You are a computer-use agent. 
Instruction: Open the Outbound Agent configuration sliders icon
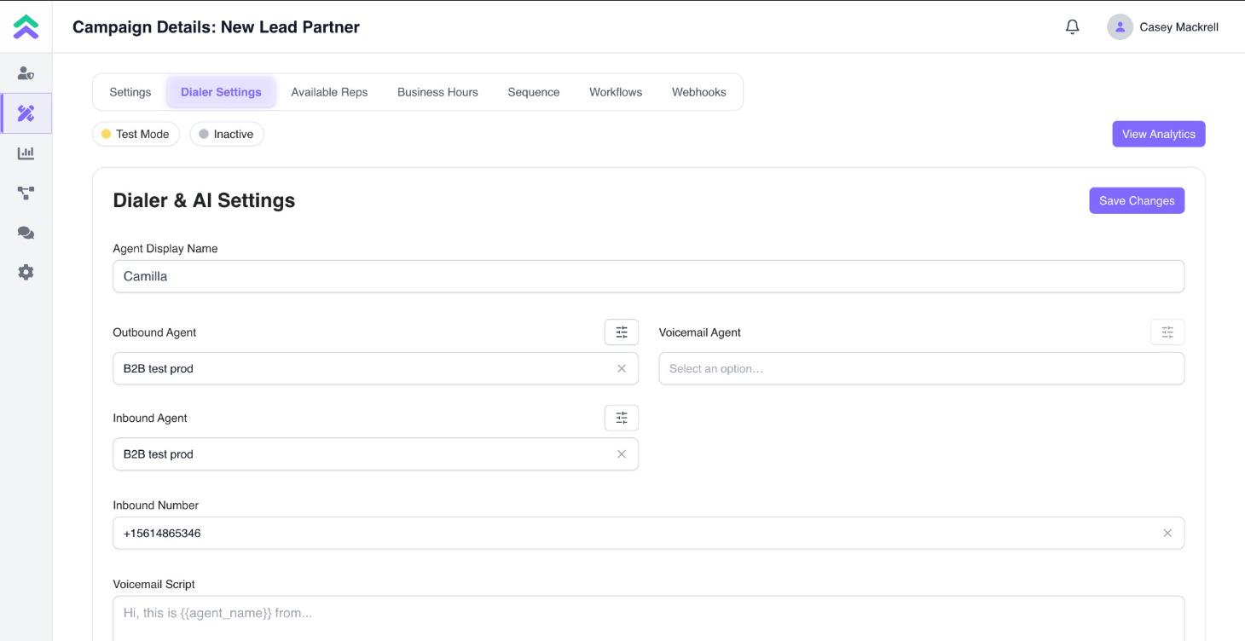pos(622,332)
